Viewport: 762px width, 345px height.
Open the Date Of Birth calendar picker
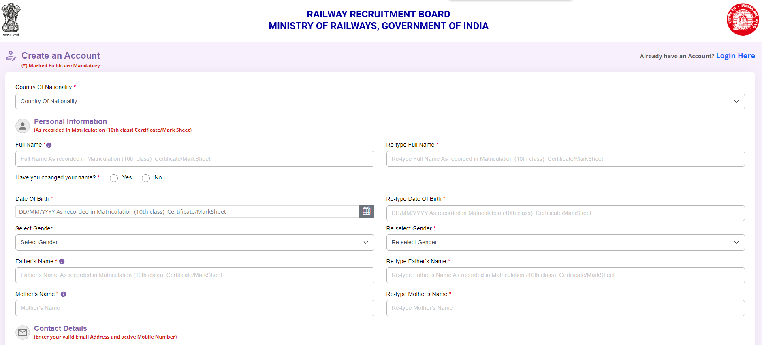tap(366, 211)
